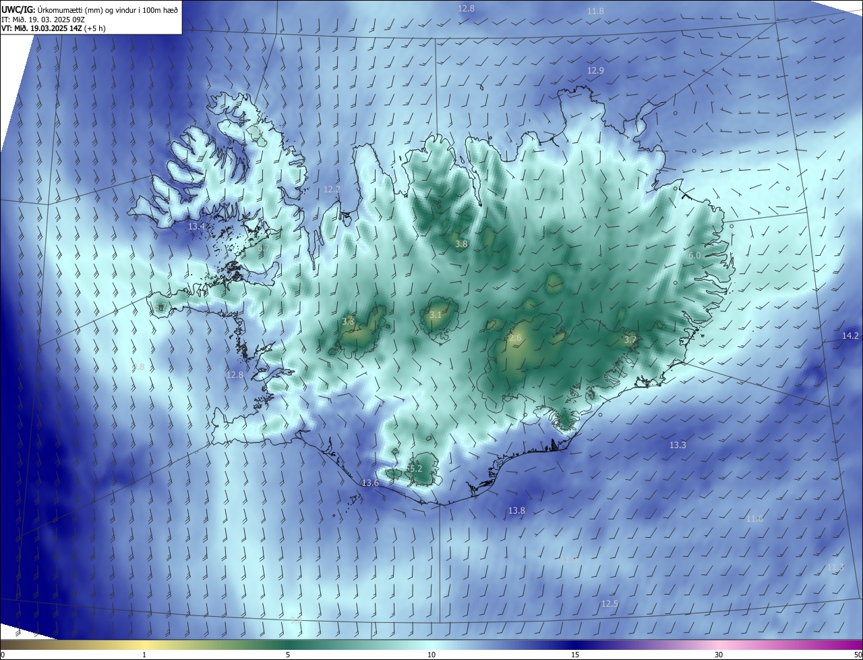Click the 12.2 value label

pos(332,190)
